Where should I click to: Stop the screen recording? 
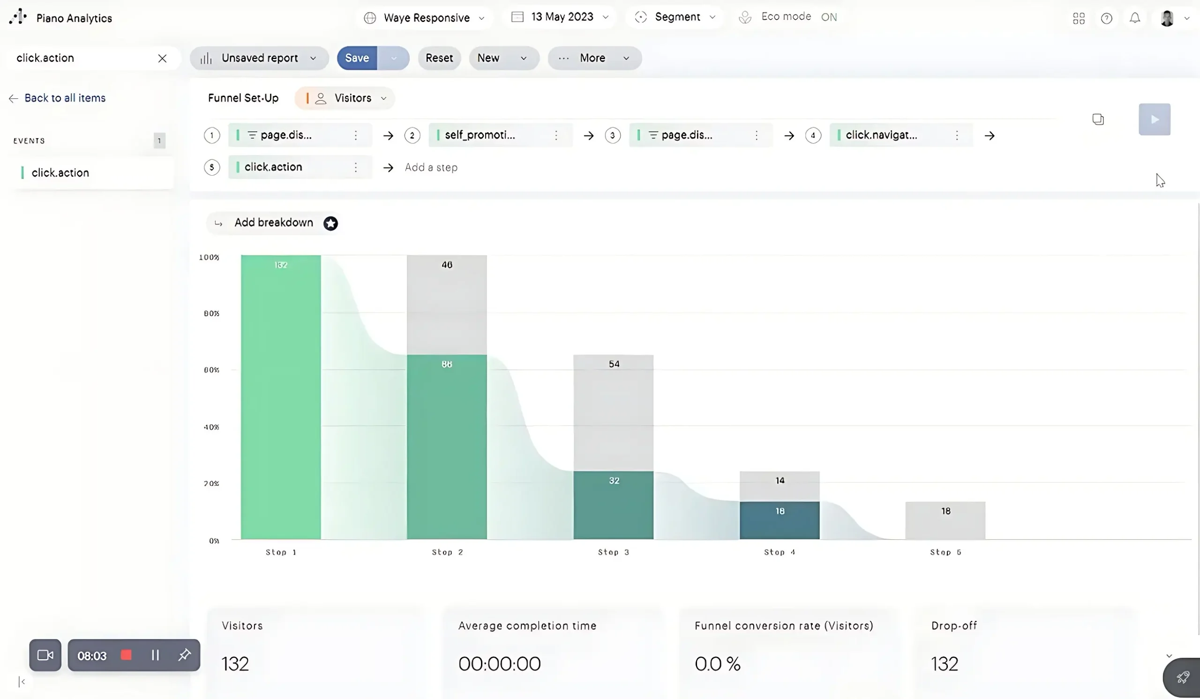point(126,655)
